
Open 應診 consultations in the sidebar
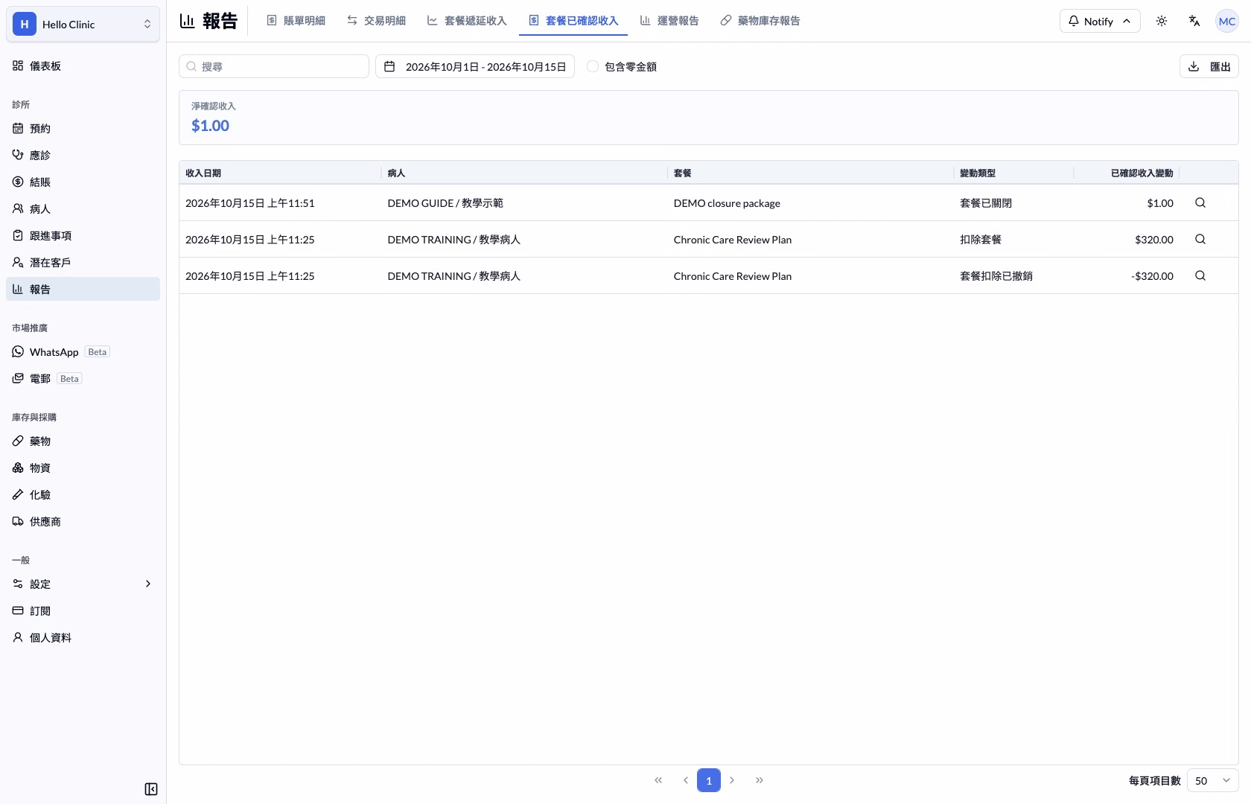[x=83, y=155]
